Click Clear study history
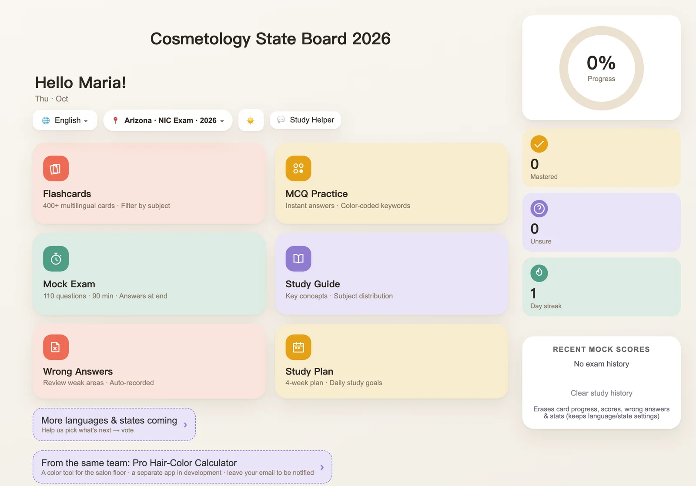Screen dimensions: 696x486 pyautogui.click(x=602, y=393)
